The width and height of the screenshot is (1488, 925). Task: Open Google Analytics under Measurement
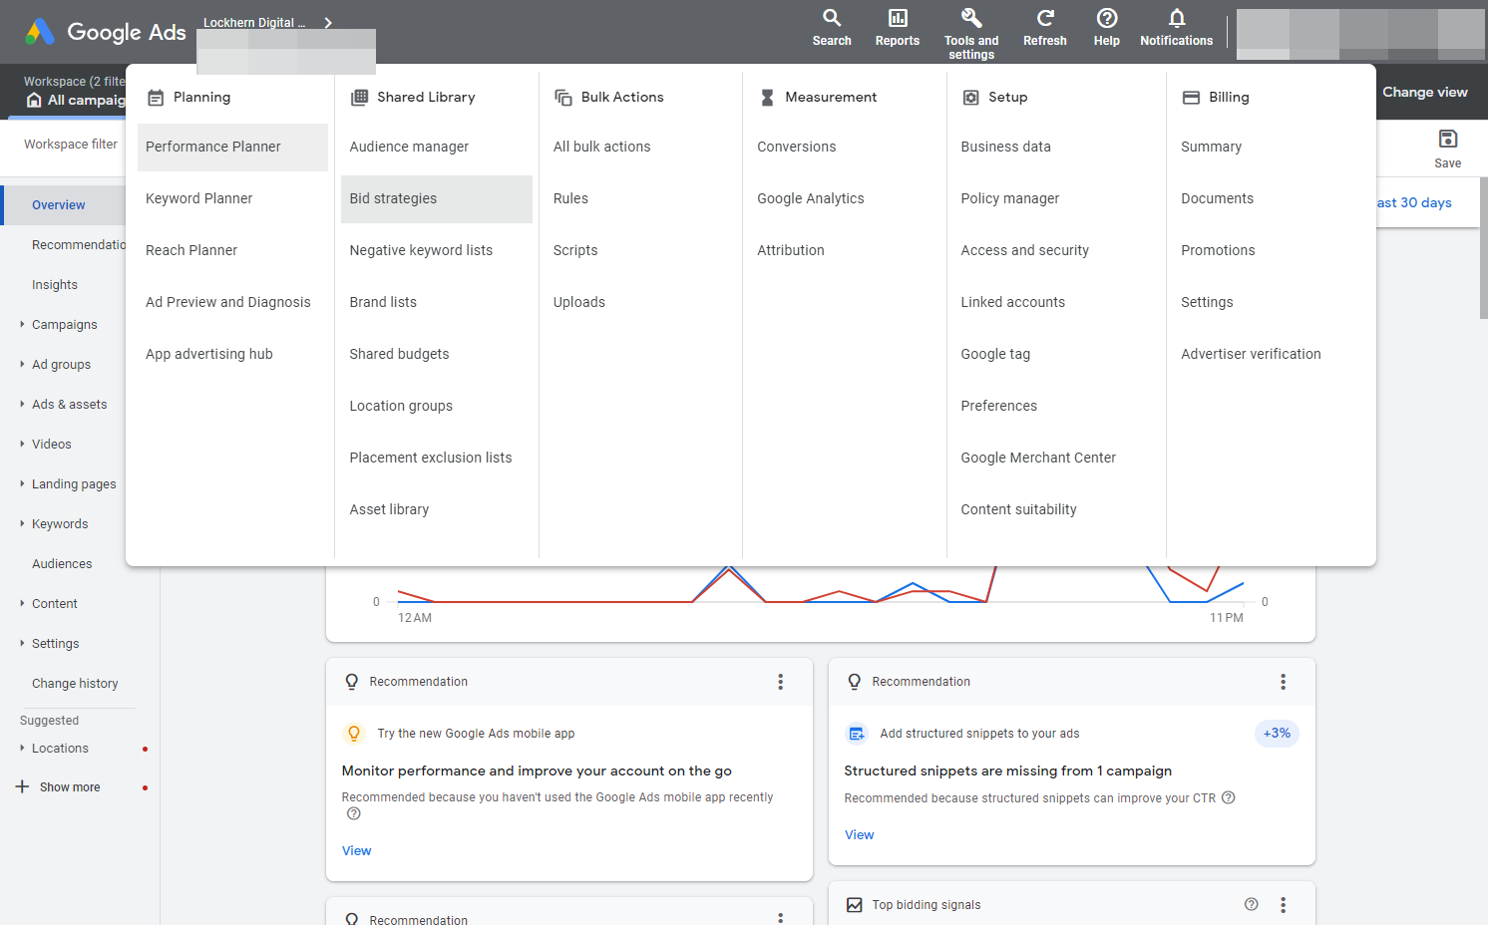(x=811, y=198)
